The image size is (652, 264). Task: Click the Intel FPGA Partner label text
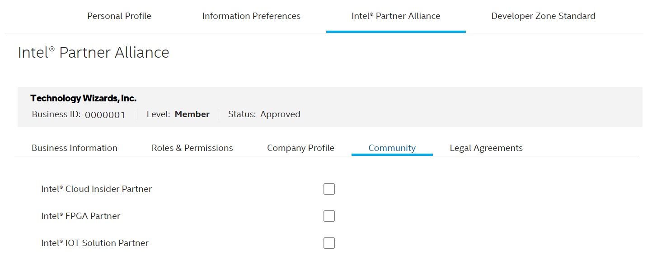click(x=80, y=216)
